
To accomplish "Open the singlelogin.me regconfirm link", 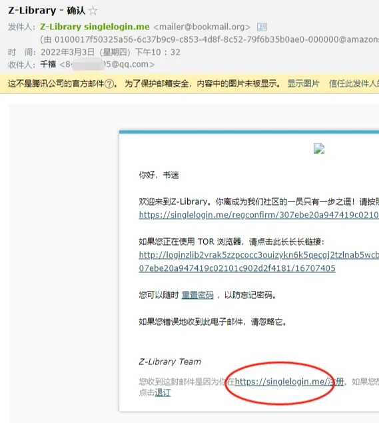I will point(259,215).
